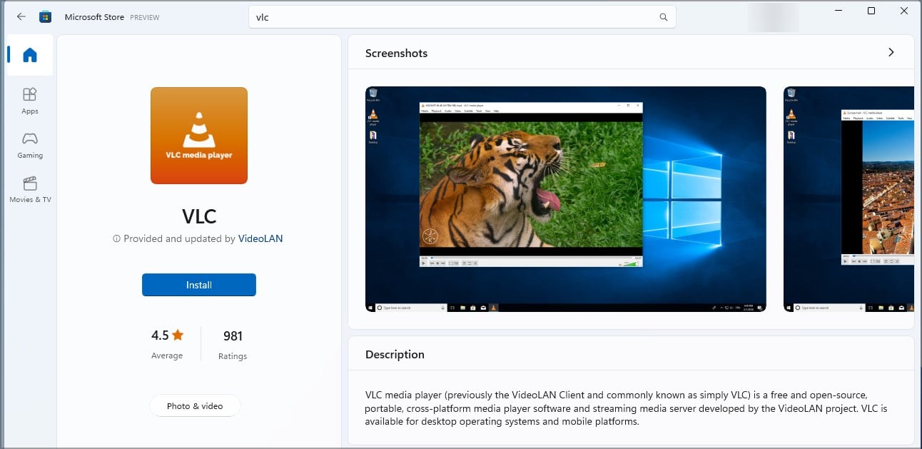Click the Description section heading
Screen dimensions: 922x449
coord(395,355)
